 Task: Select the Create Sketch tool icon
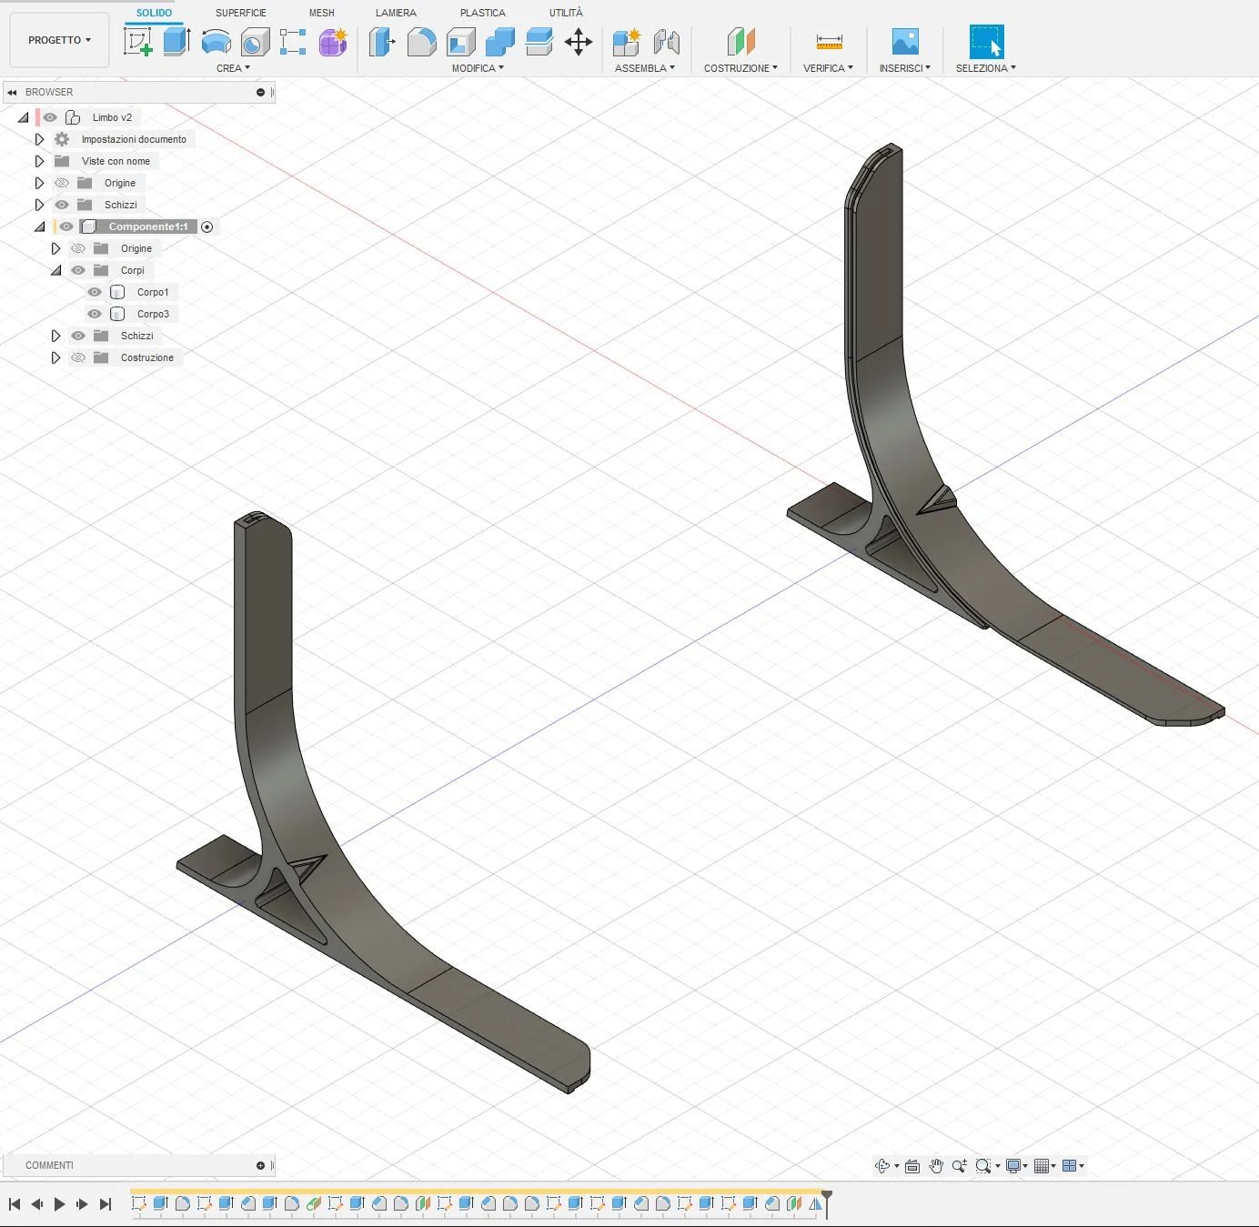click(138, 42)
